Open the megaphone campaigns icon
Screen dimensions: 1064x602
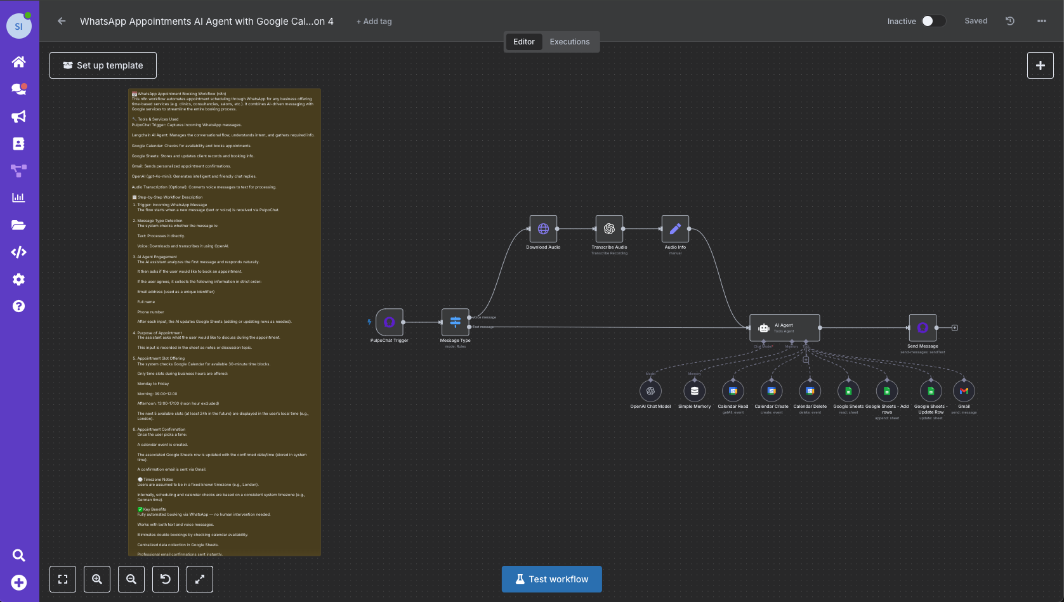(19, 117)
